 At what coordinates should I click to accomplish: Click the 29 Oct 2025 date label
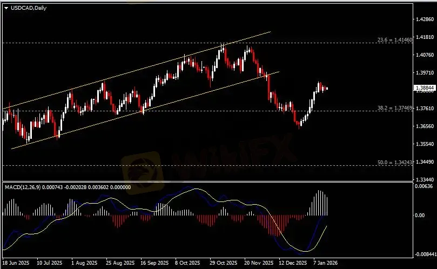point(223,263)
